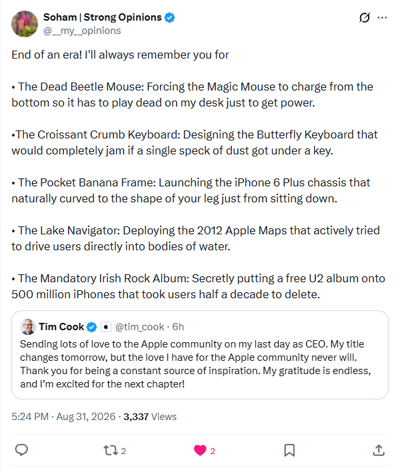398x470 pixels.
Task: Open Soham's profile picture avatar
Action: click(x=25, y=24)
